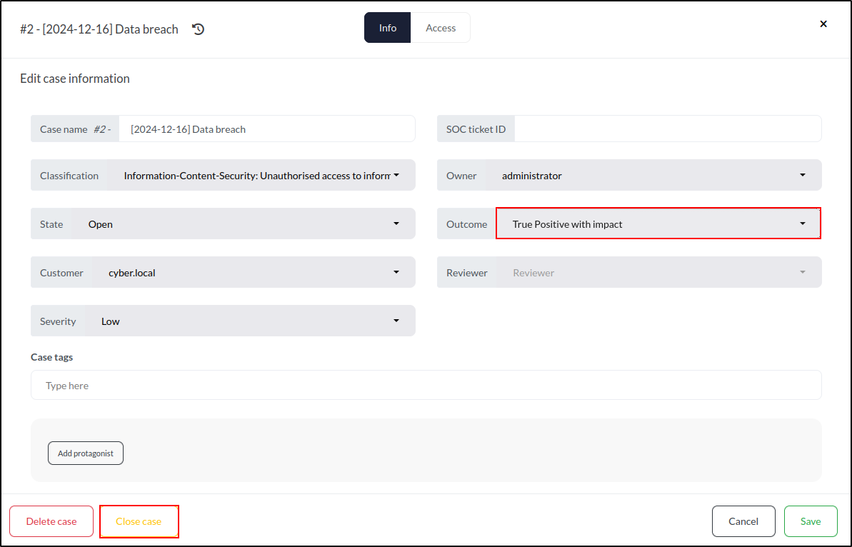Click the "Severity" label
This screenshot has height=547, width=852.
tap(58, 321)
